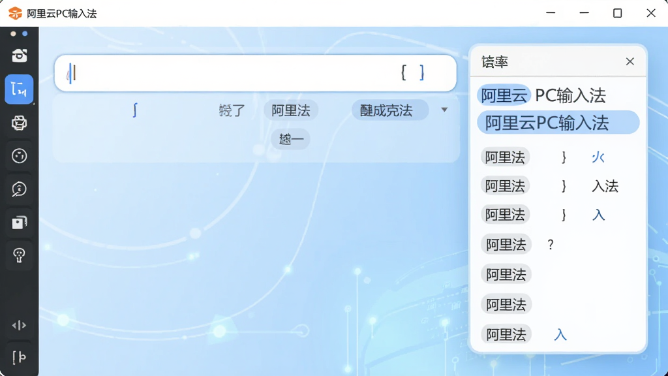Screen dimensions: 668x376
Task: Close the 阿里云PC输入法 window
Action: (x=650, y=13)
